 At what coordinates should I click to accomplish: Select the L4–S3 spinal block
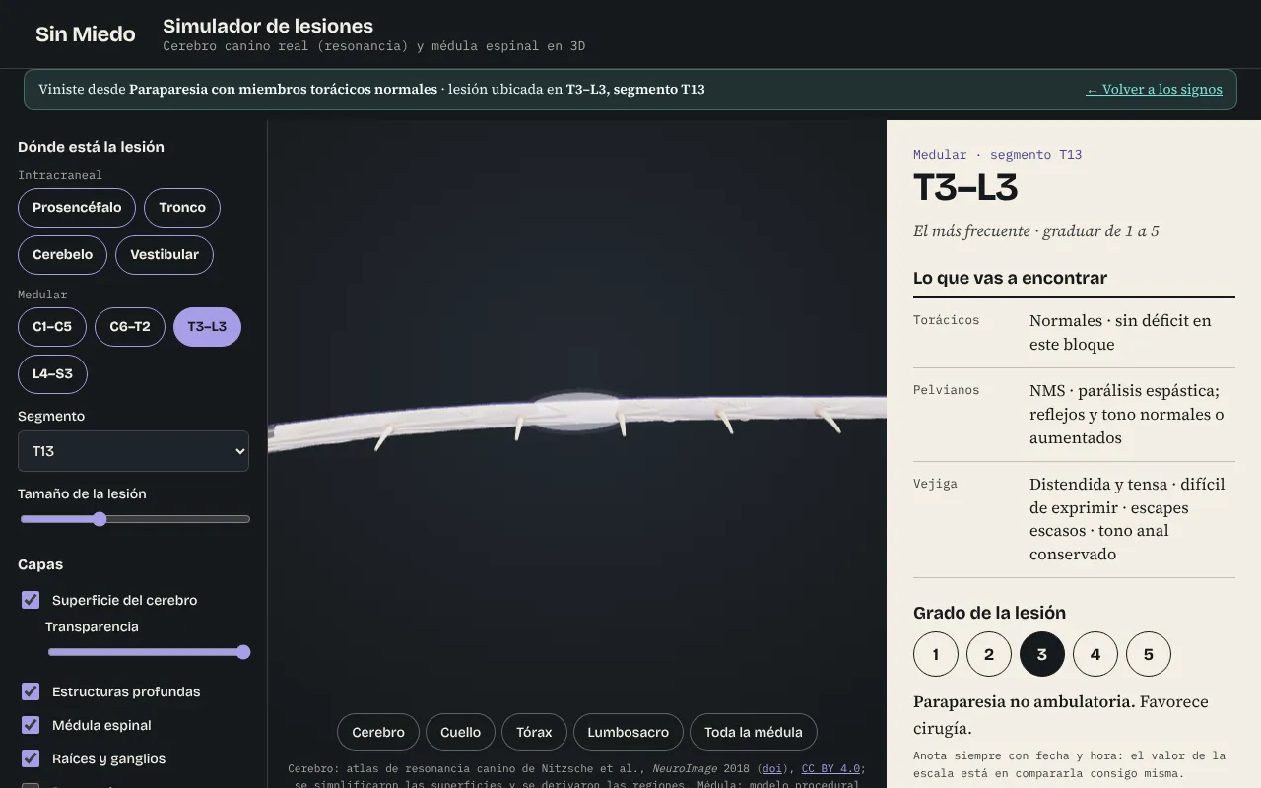(x=52, y=374)
